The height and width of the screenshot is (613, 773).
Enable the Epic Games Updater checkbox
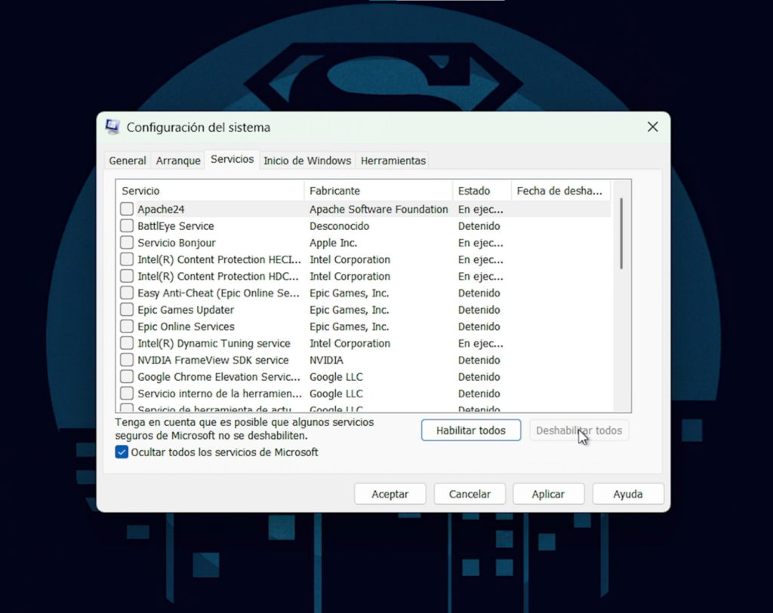click(x=125, y=309)
